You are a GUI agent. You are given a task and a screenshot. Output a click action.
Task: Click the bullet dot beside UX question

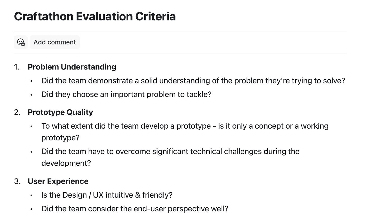pyautogui.click(x=31, y=195)
